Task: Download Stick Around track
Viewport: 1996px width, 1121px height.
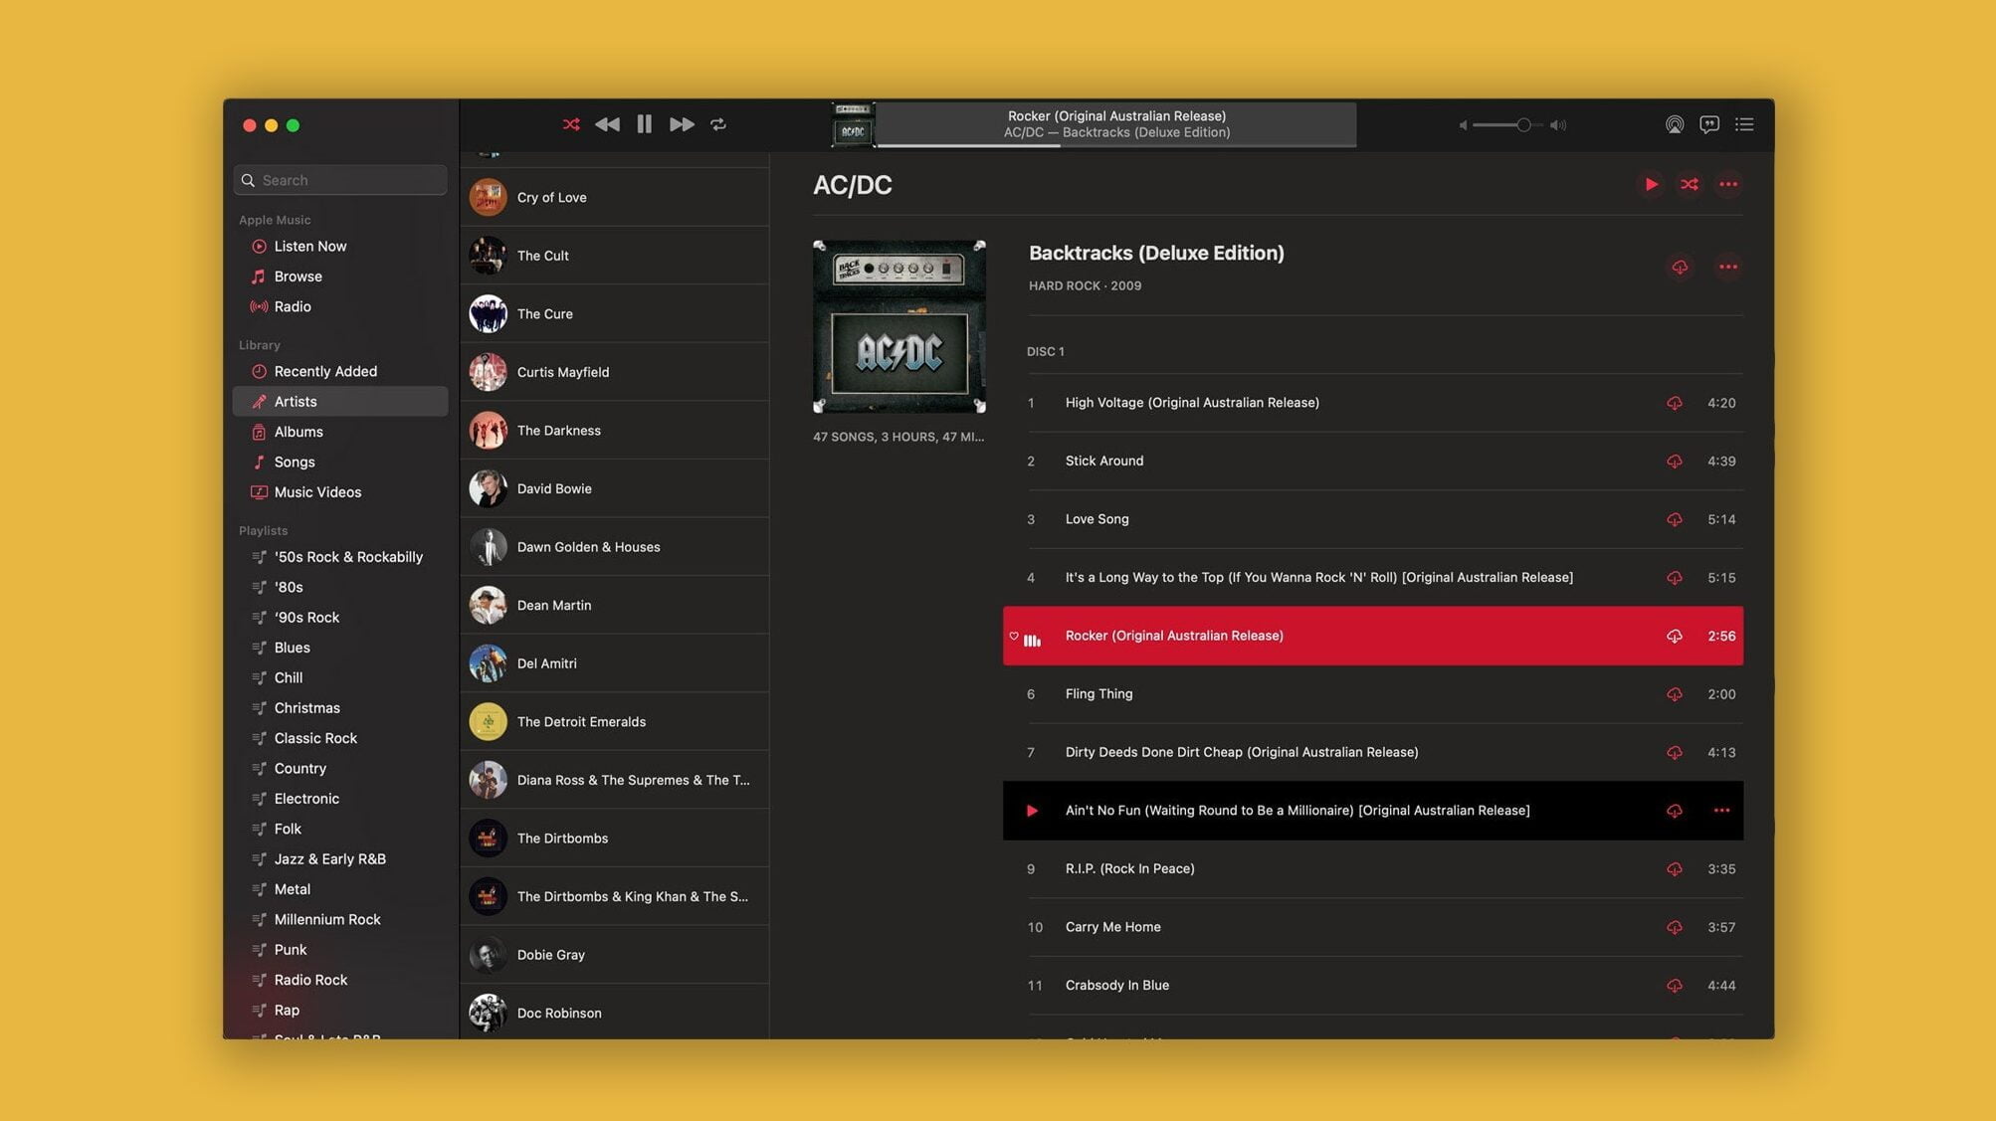Action: [x=1675, y=462]
